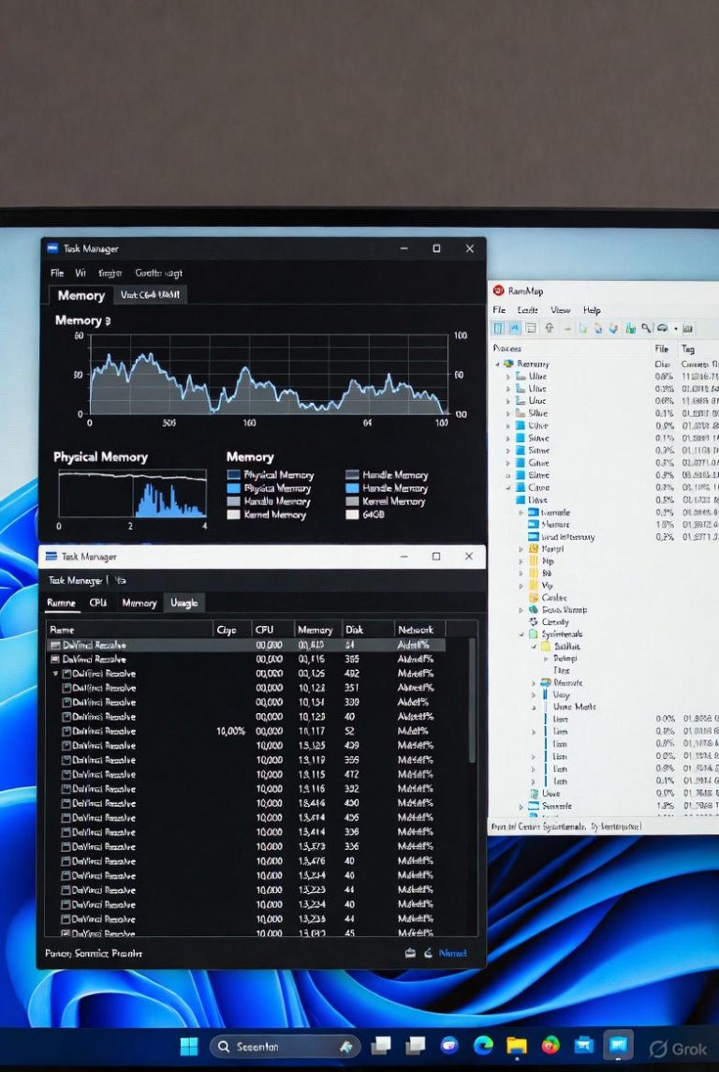The image size is (719, 1072).
Task: Open File Explorer from the taskbar
Action: (517, 1046)
